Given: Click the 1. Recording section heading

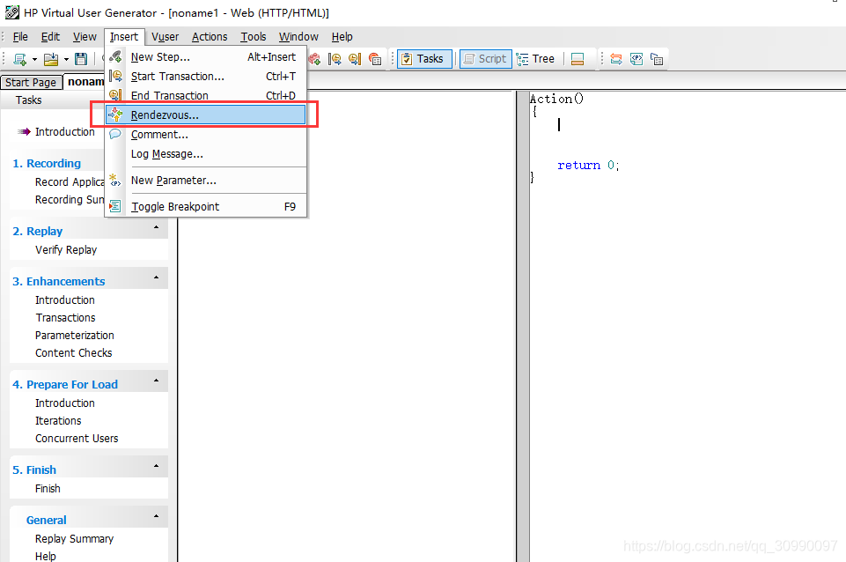Looking at the screenshot, I should tap(47, 163).
